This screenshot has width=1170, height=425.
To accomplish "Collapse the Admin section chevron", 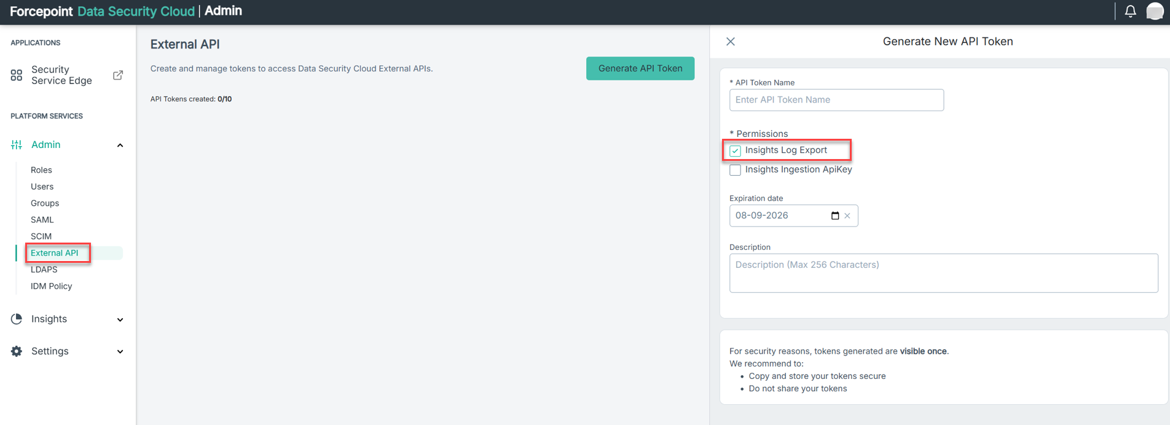I will tap(120, 146).
